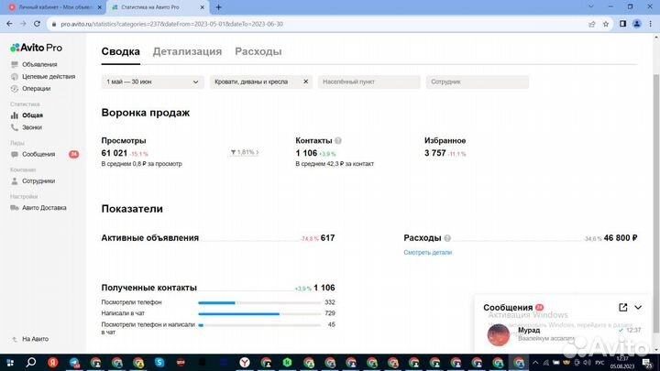Click the Сообщения widget title
Screen dimensions: 660x371
click(x=508, y=308)
